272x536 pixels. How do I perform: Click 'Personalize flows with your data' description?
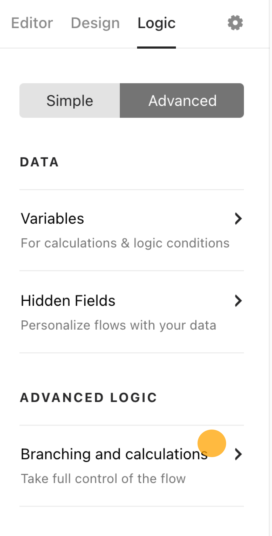(x=118, y=325)
